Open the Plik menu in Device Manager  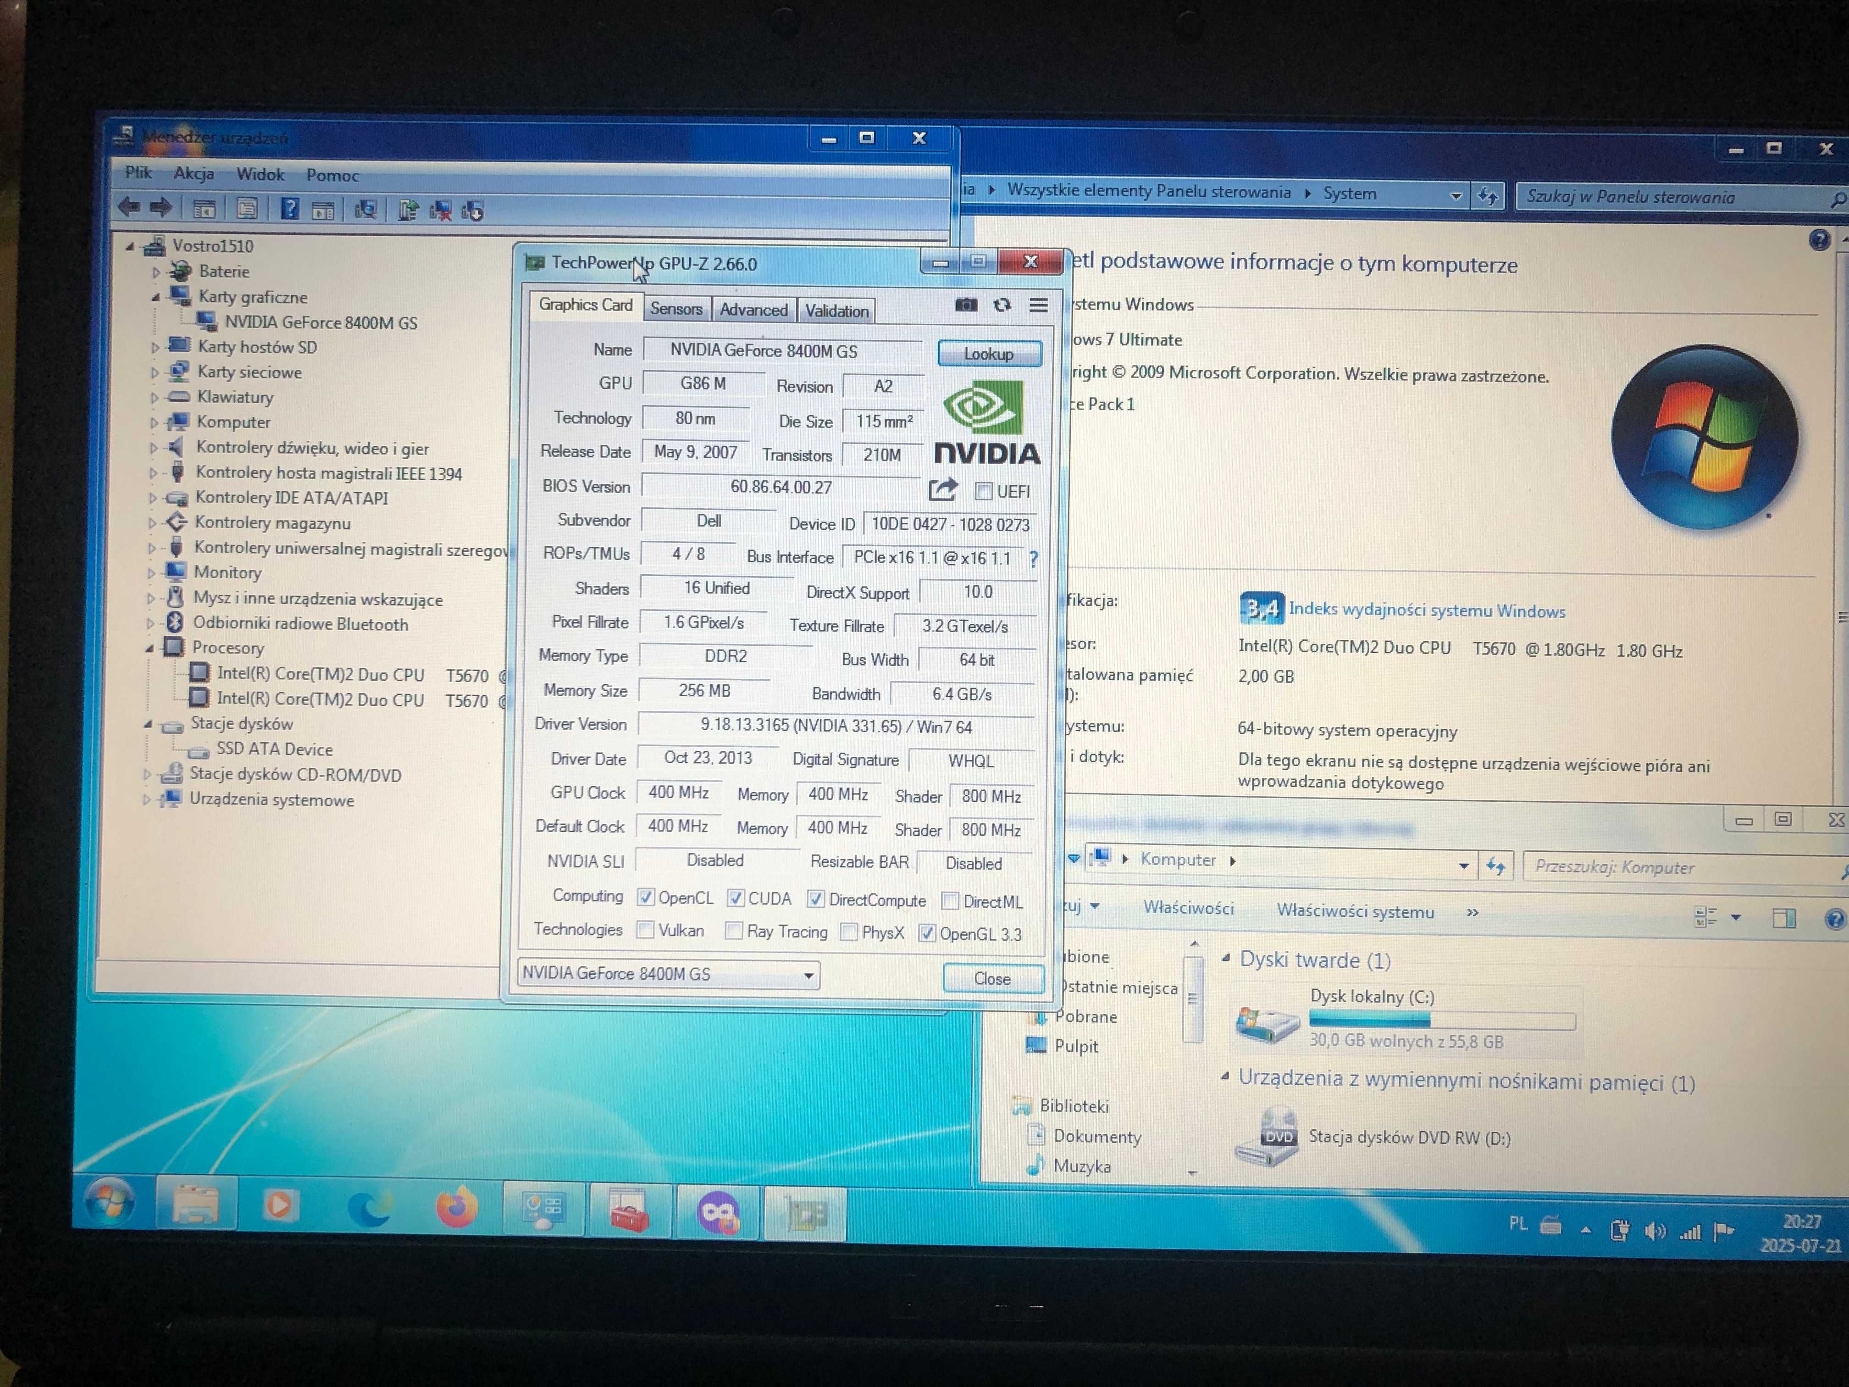pos(138,173)
